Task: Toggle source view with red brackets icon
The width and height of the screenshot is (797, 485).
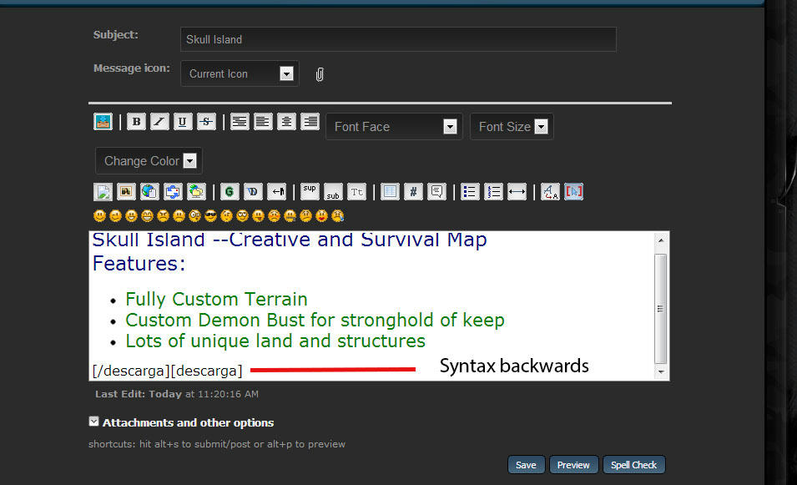Action: point(573,192)
